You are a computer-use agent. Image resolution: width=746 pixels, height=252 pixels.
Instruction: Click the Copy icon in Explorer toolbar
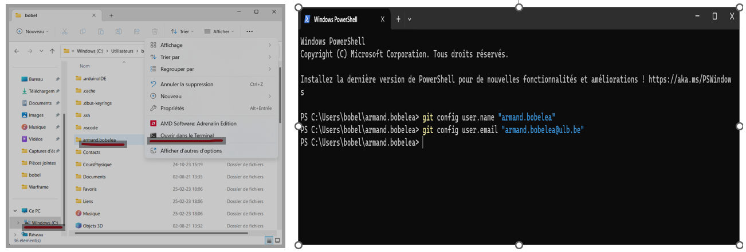tap(83, 31)
